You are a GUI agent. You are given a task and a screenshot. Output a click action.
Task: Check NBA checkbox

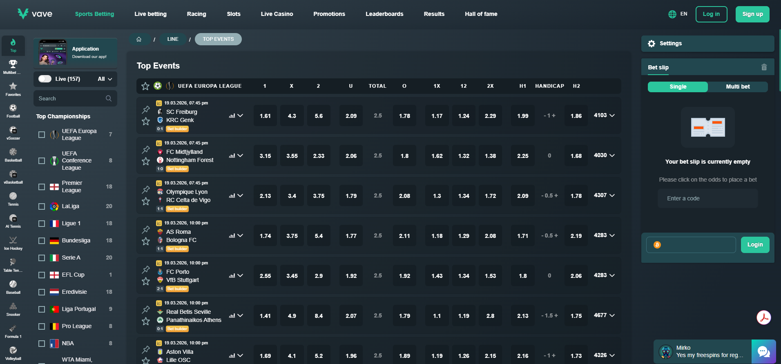pos(42,344)
